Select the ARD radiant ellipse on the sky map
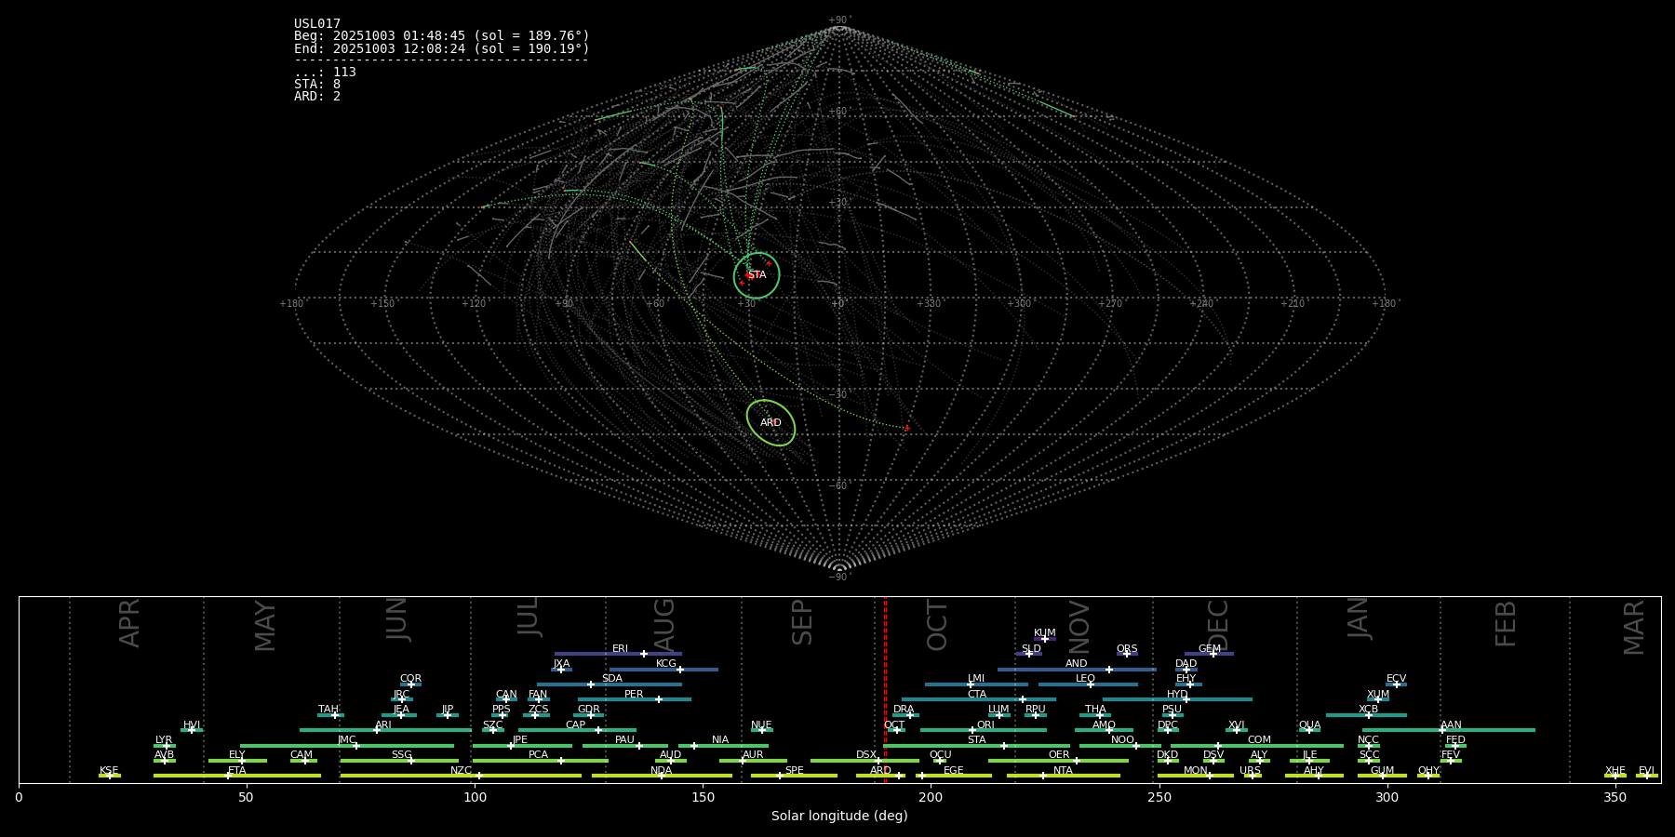This screenshot has width=1675, height=837. click(770, 423)
